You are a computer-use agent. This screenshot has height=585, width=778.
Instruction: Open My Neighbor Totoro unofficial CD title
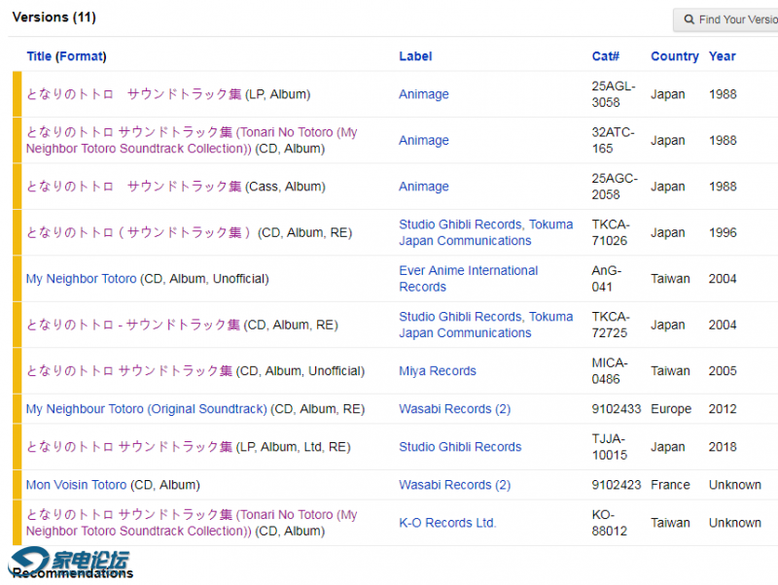(81, 279)
